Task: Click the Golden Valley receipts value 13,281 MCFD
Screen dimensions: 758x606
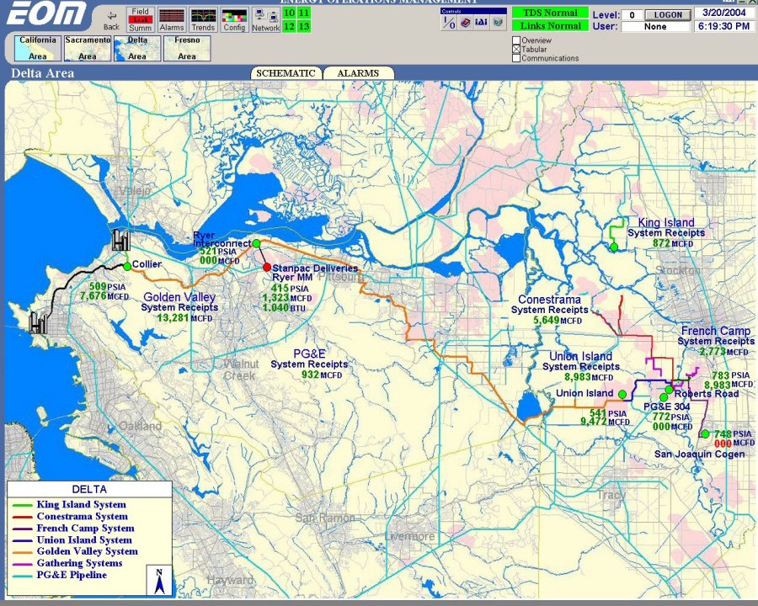Action: click(x=184, y=318)
